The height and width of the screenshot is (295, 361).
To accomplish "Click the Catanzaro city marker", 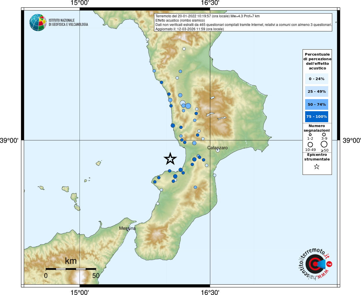I will pyautogui.click(x=218, y=150).
